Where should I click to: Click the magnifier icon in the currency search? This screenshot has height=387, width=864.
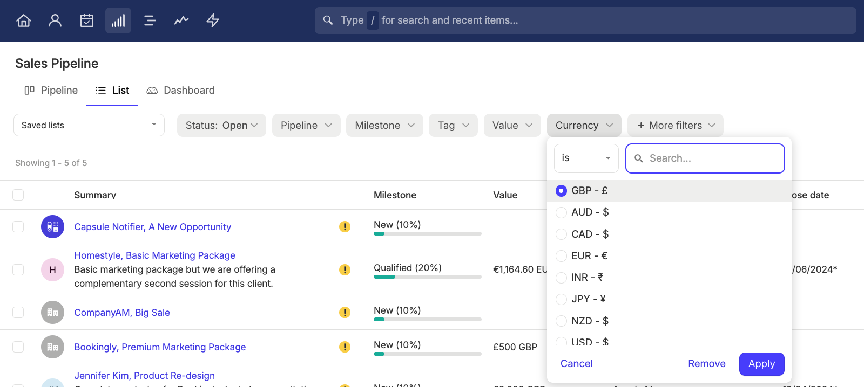638,158
